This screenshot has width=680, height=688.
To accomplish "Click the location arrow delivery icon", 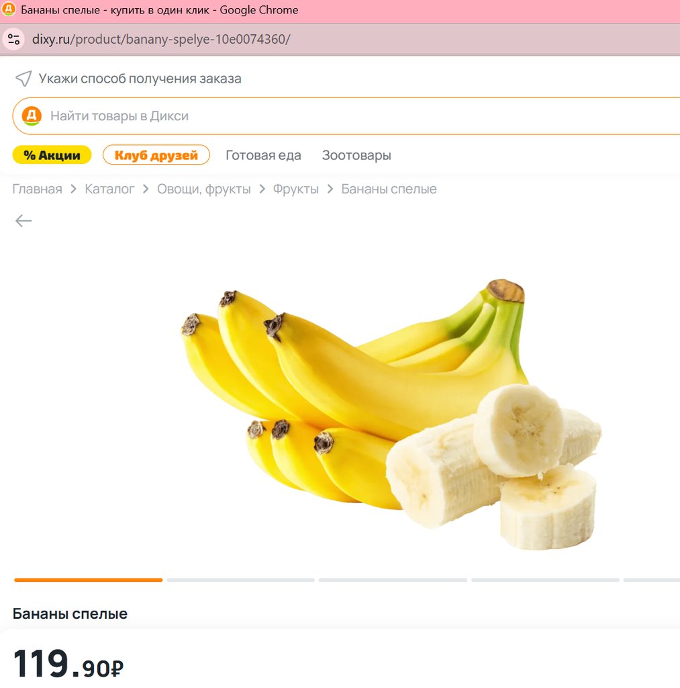I will click(23, 79).
